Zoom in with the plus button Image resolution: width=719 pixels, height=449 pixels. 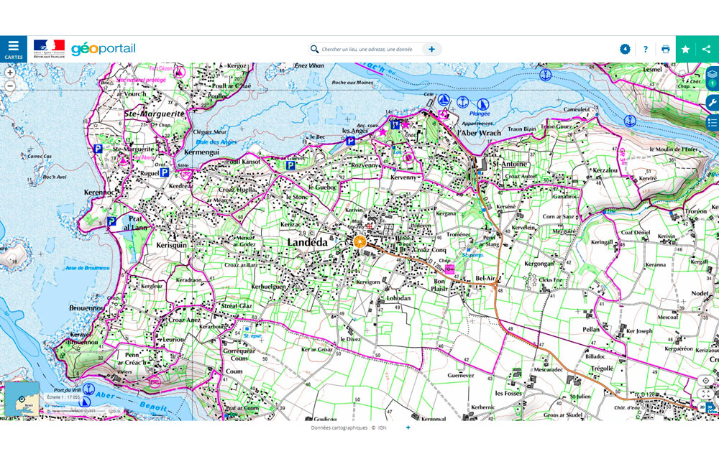point(9,73)
